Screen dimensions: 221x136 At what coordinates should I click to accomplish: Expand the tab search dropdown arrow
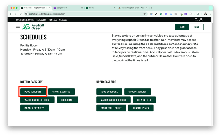point(211,8)
